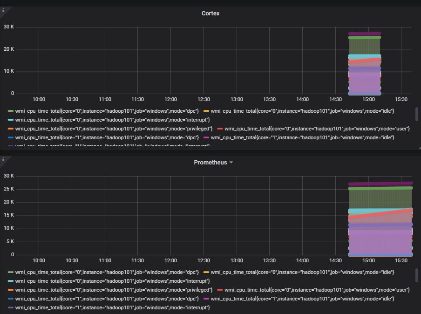421x314 pixels.
Task: Toggle core 0 mode idle series label in Cortex
Action: coord(302,111)
